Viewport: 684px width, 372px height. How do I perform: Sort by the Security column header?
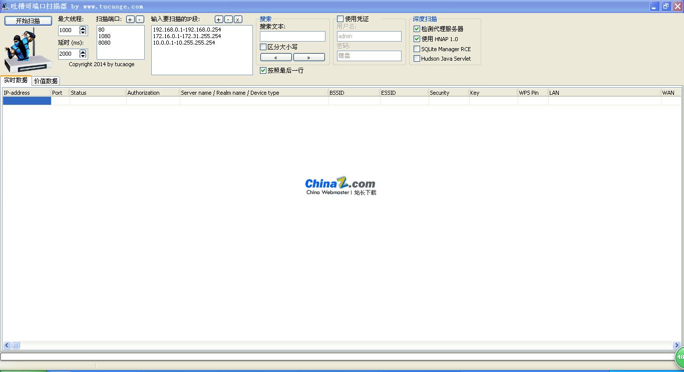[x=449, y=93]
